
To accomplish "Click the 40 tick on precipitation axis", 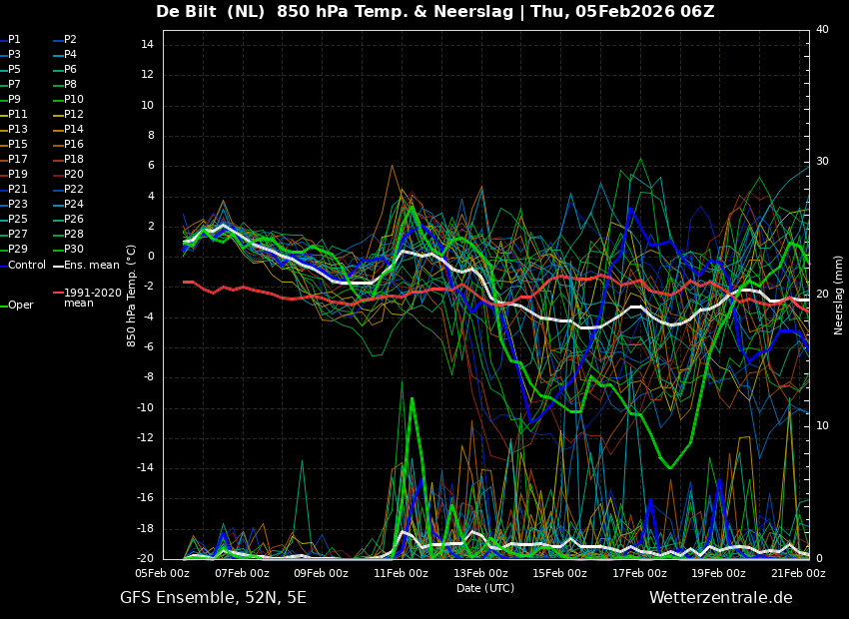I will (x=822, y=30).
